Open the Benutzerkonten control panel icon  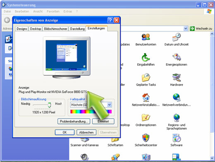click(146, 37)
